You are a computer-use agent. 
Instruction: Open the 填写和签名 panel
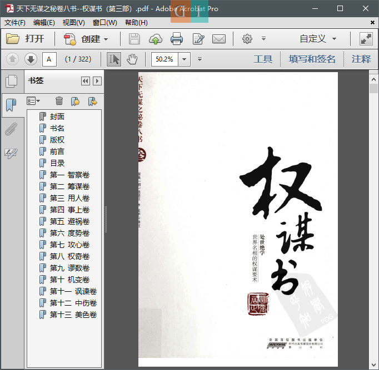312,59
